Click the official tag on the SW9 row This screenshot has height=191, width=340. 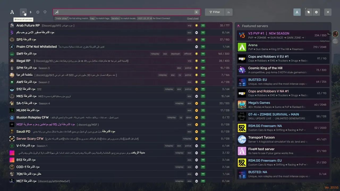(x=188, y=54)
